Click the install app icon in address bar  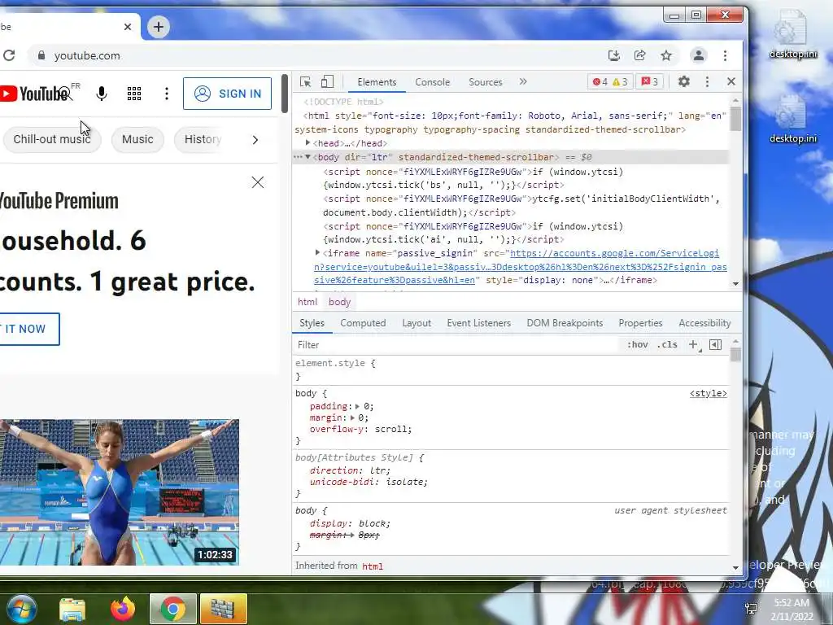(613, 55)
